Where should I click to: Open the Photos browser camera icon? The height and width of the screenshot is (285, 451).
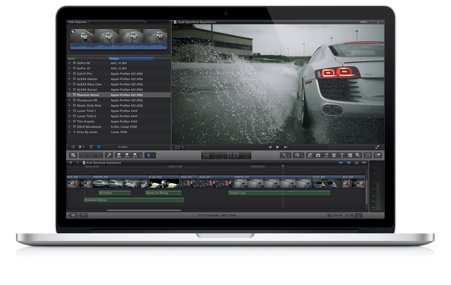tap(318, 155)
